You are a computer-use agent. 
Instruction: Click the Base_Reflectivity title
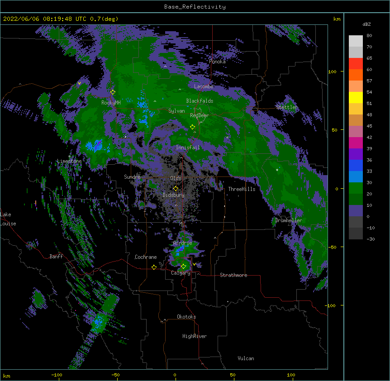pos(195,7)
